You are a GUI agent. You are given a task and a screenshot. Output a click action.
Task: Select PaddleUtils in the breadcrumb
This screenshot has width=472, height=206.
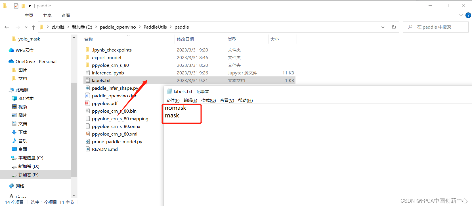(155, 27)
